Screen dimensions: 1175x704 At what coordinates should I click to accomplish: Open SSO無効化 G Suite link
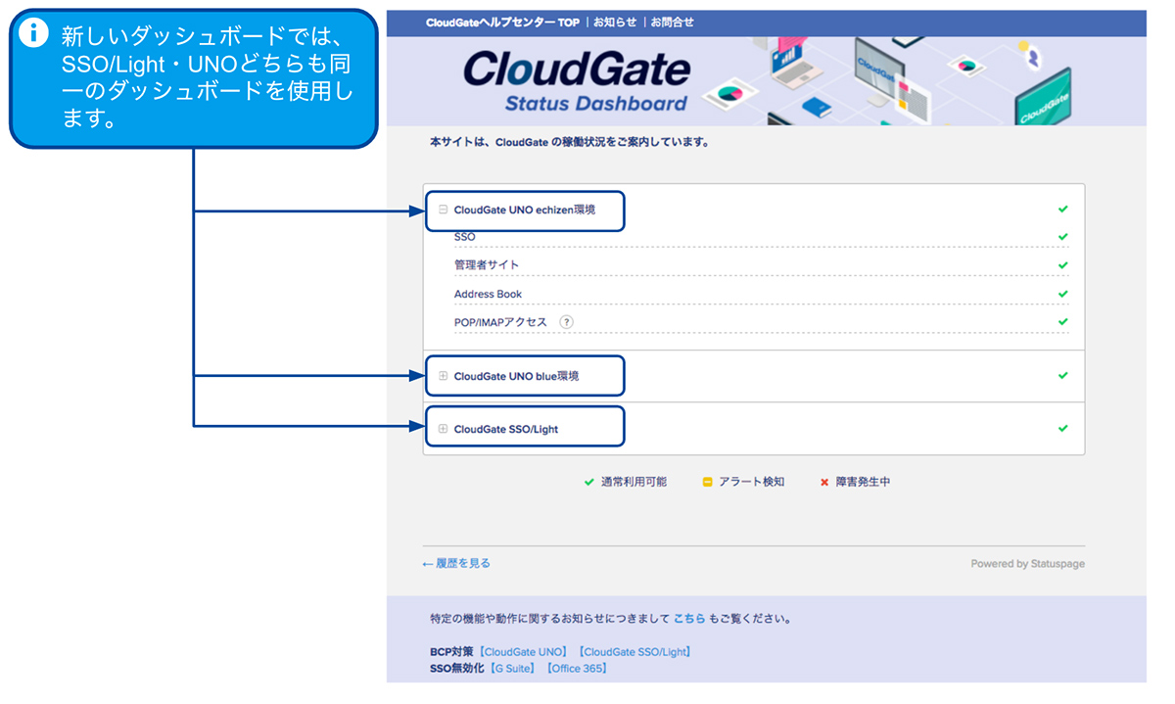(513, 669)
